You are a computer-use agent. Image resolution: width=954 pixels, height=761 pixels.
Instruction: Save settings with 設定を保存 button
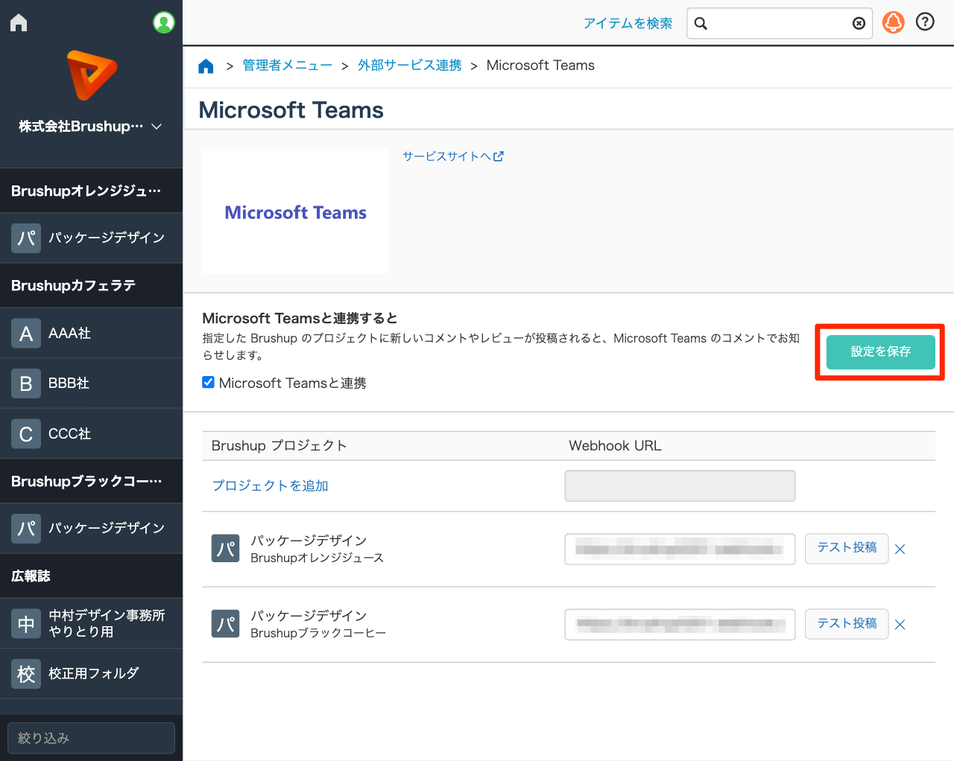[x=880, y=351]
